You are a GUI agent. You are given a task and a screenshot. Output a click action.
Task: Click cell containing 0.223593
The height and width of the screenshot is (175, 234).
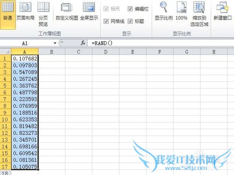[x=25, y=99]
